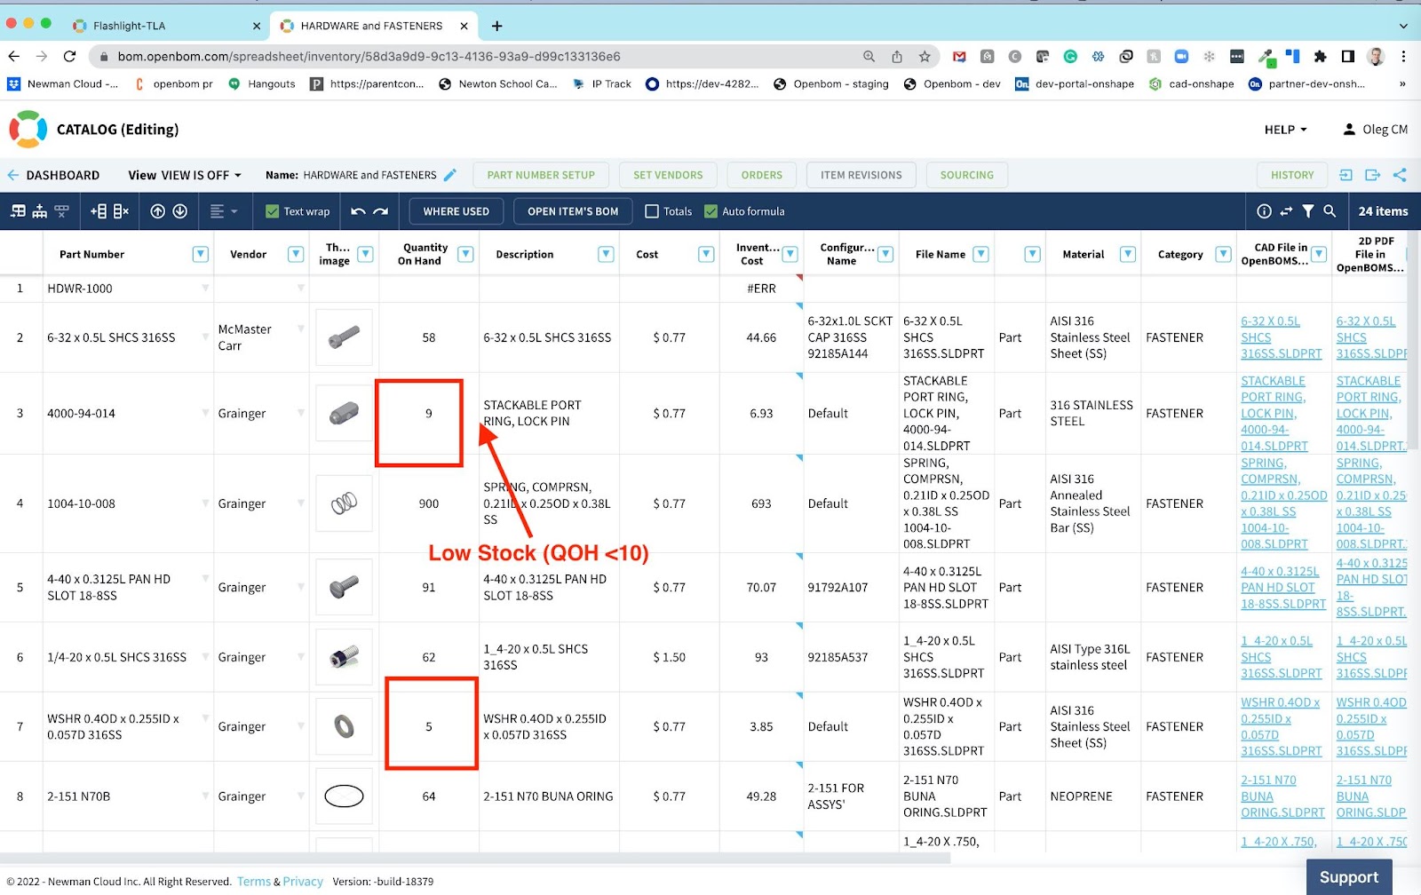Open the File Name column filter dropdown
Viewport: 1421px width, 895px height.
pyautogui.click(x=980, y=254)
